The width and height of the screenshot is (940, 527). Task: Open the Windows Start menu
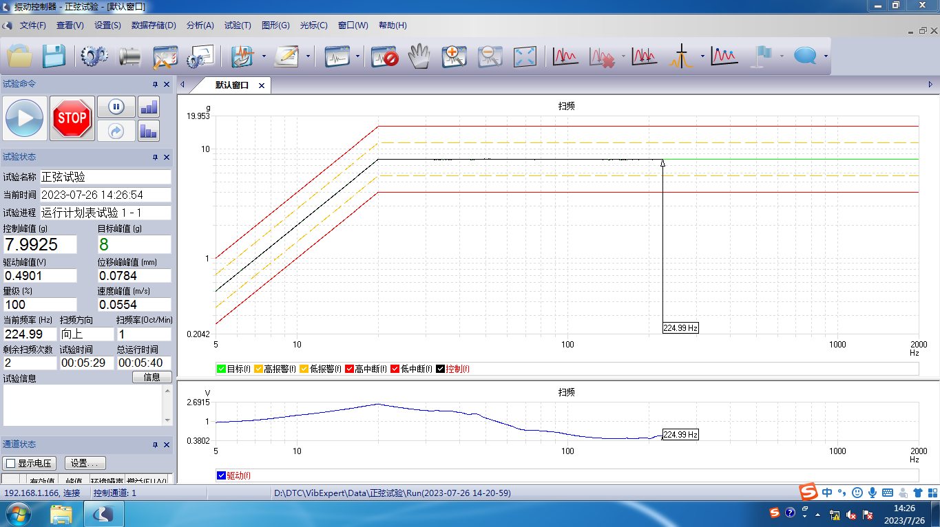tap(17, 514)
